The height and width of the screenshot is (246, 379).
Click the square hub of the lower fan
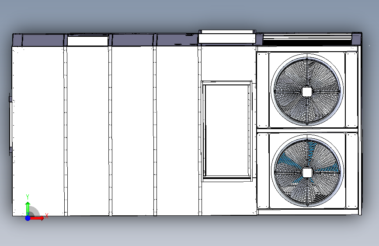click(x=307, y=173)
